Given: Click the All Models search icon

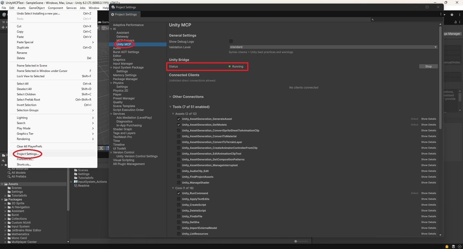Looking at the screenshot, I should [x=9, y=173].
